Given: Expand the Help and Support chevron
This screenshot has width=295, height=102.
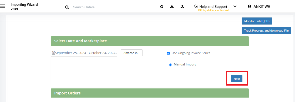Looking at the screenshot, I should pos(235,6).
